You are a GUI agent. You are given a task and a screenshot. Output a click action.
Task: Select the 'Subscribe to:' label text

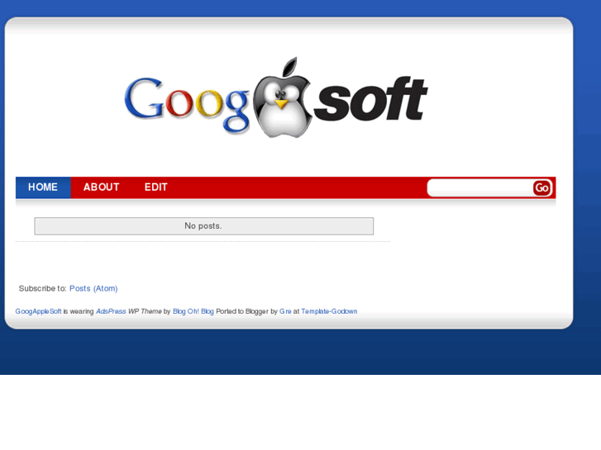click(x=42, y=288)
